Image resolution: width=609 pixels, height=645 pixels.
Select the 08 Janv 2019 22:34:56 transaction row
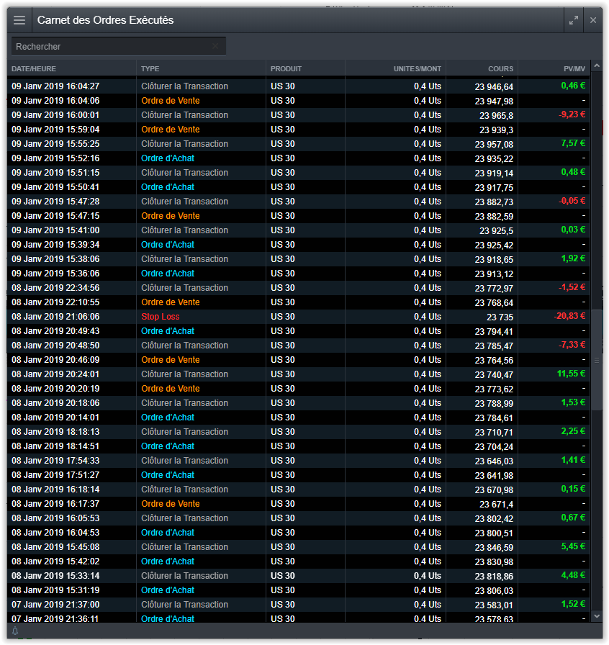point(55,288)
